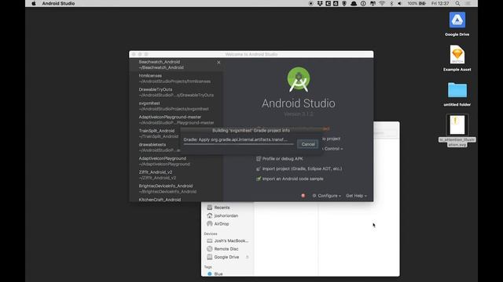The image size is (503, 282).
Task: Select Google Drive in Finder sidebar
Action: pos(227,257)
